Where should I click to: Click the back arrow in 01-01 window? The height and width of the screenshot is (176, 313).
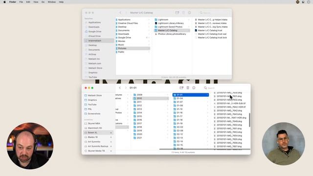[120, 88]
